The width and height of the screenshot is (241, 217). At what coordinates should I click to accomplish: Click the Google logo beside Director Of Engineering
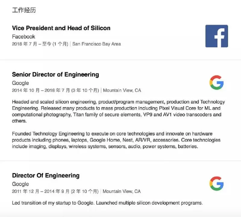[x=216, y=184]
